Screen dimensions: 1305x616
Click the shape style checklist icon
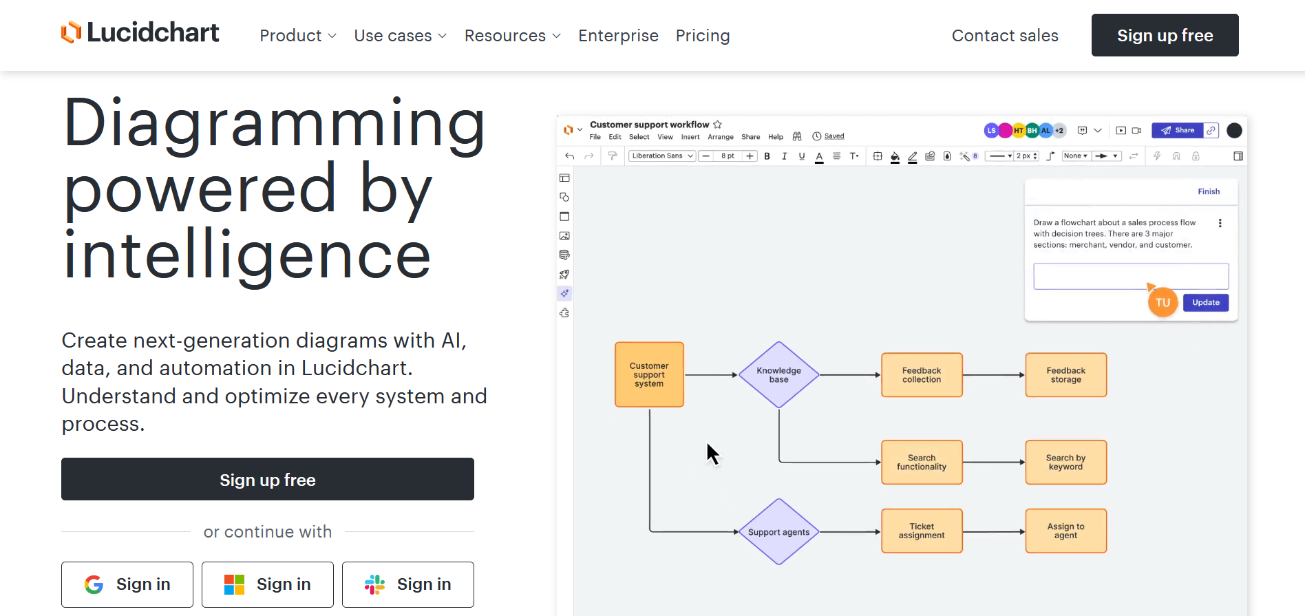(x=930, y=156)
